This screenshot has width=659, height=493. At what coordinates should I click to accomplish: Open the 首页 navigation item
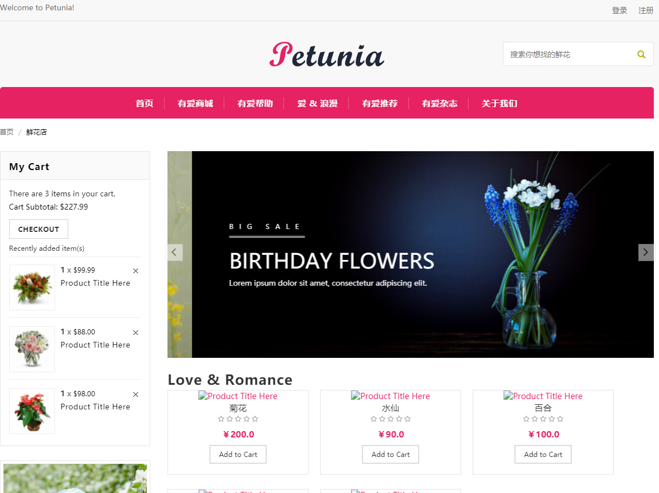(x=144, y=103)
